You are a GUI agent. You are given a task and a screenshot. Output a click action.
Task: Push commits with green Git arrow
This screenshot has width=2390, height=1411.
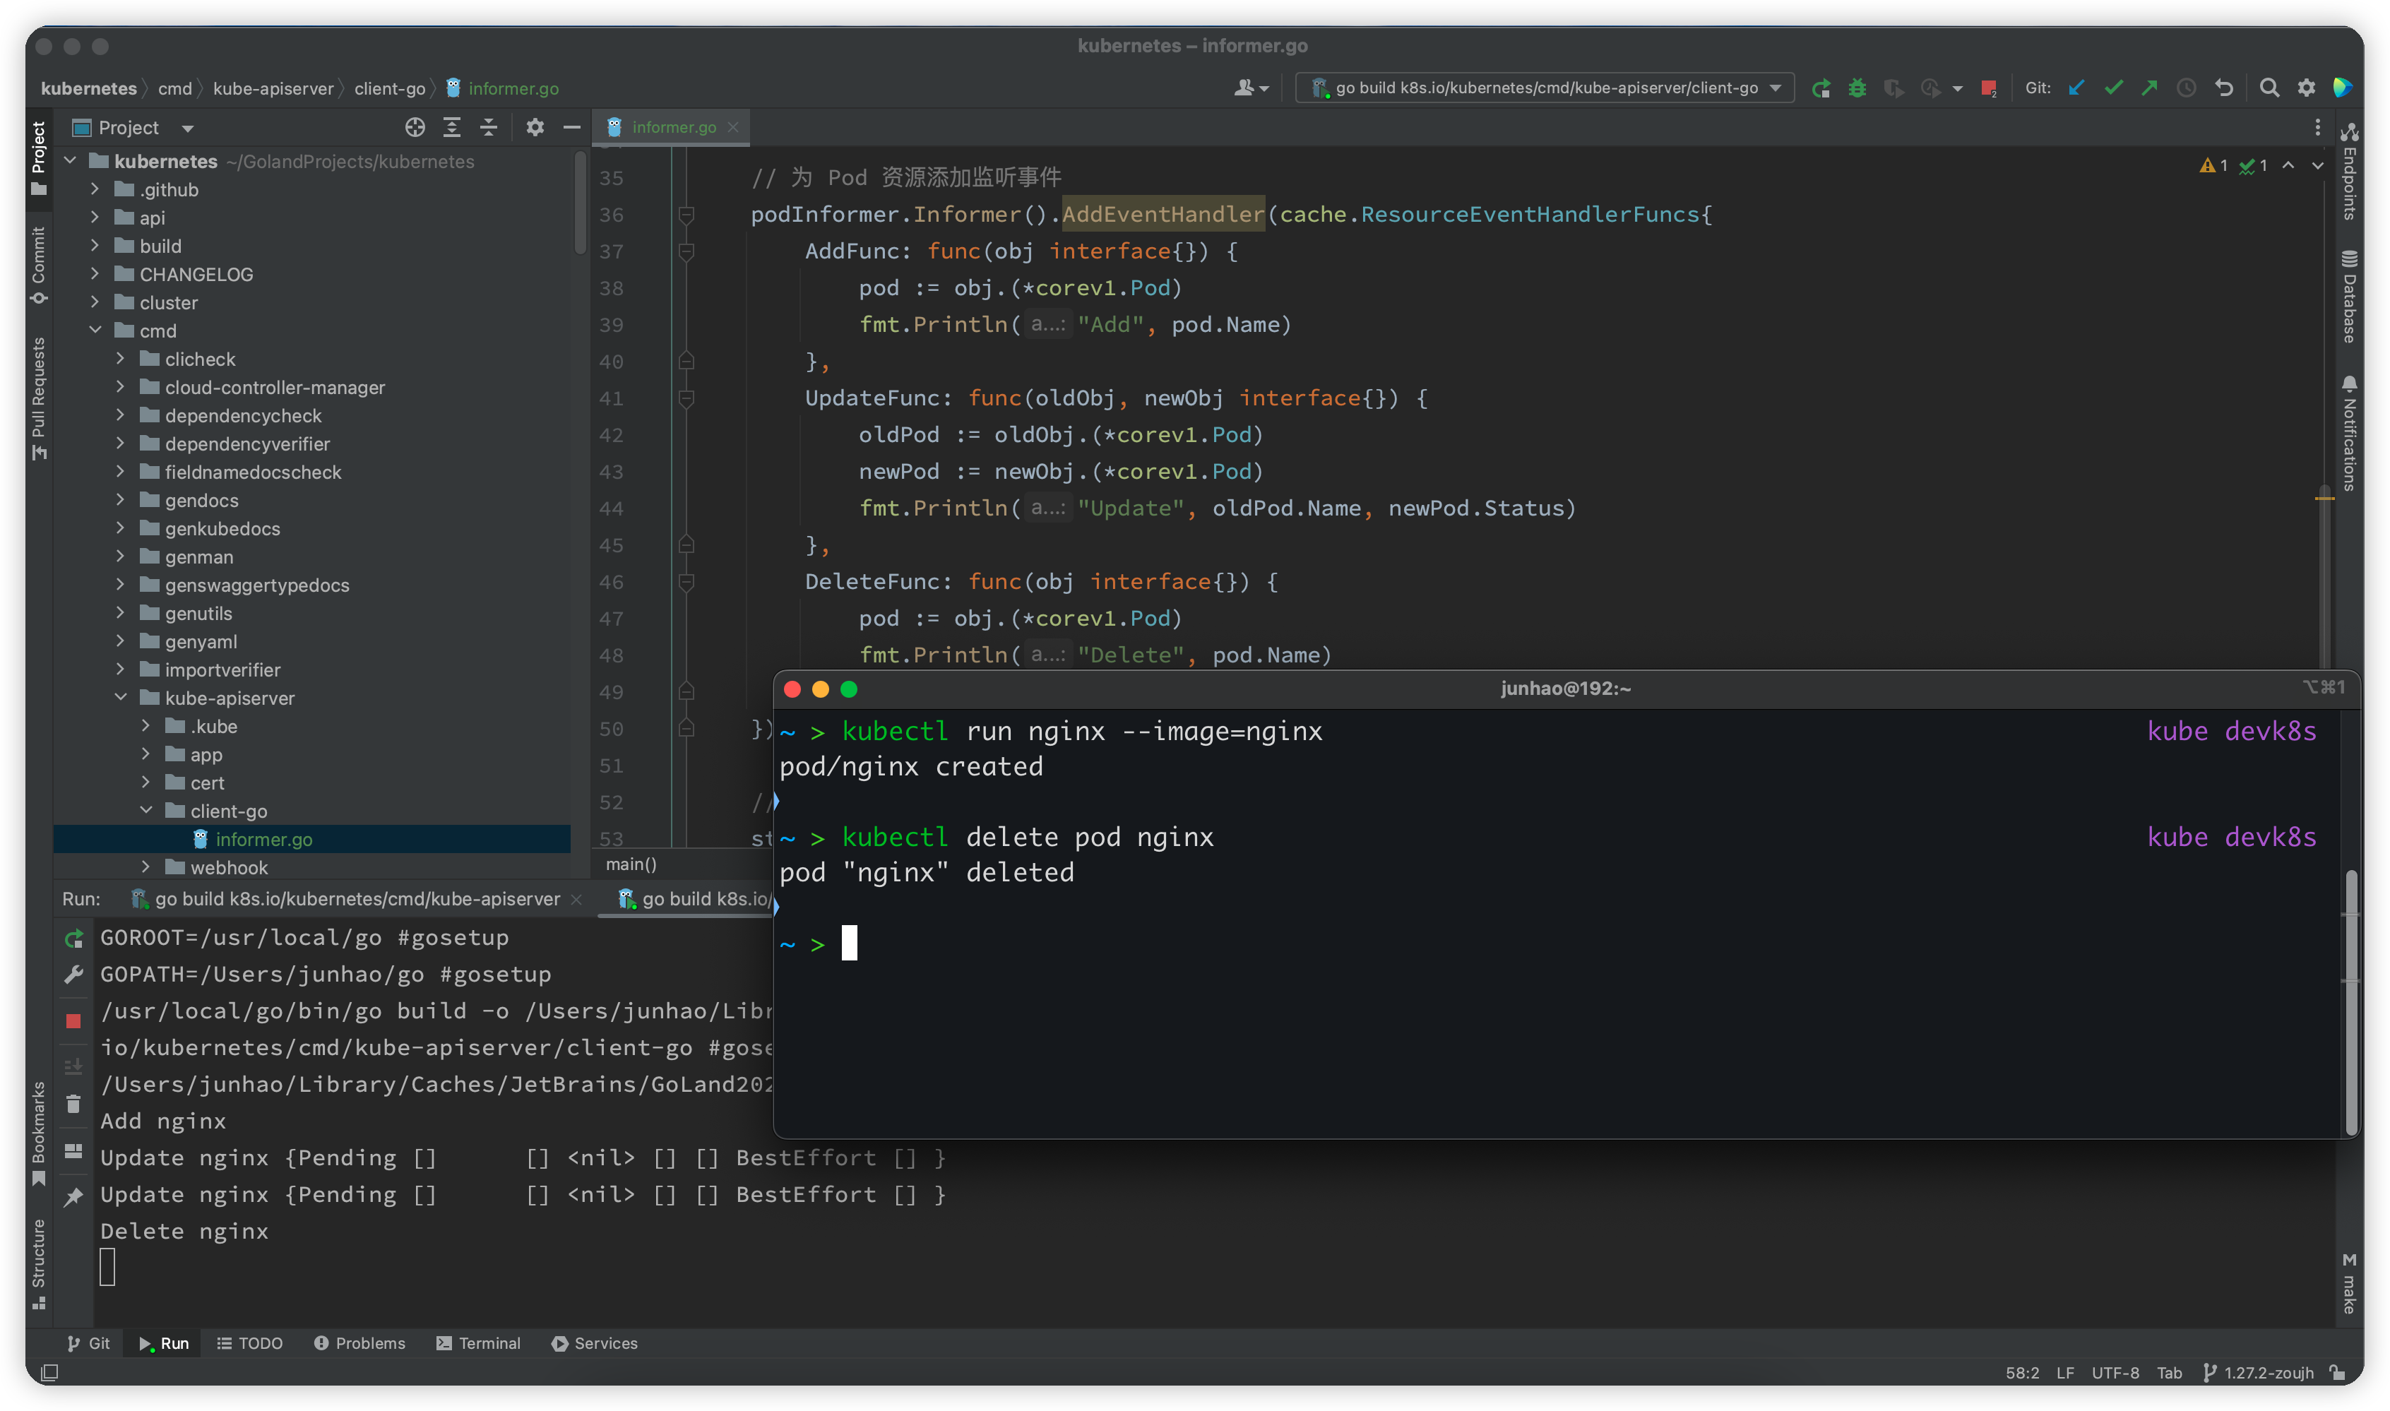(x=2149, y=88)
